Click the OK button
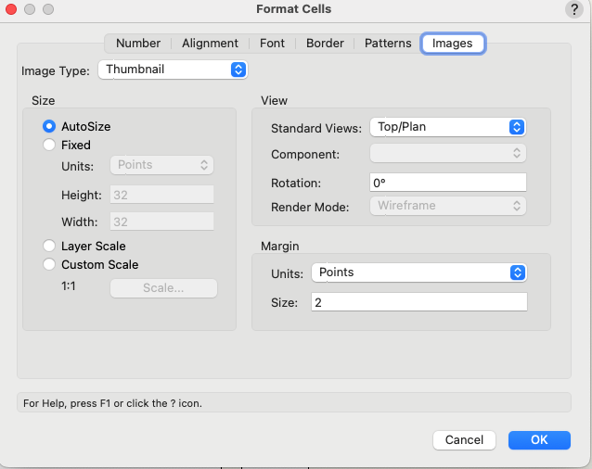This screenshot has width=592, height=469. [539, 440]
